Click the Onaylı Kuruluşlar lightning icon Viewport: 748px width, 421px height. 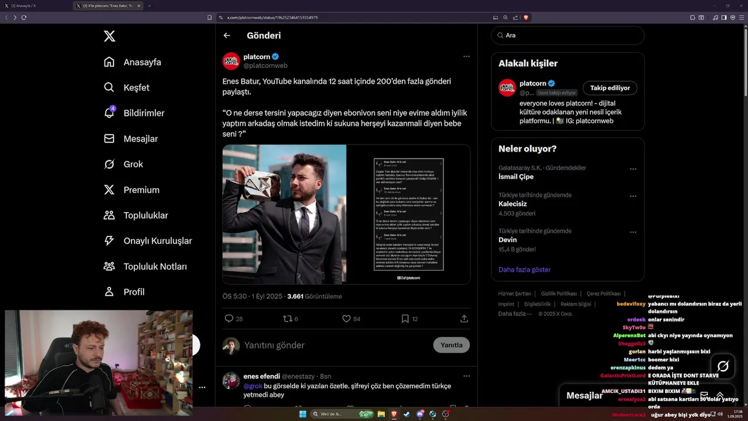[109, 241]
